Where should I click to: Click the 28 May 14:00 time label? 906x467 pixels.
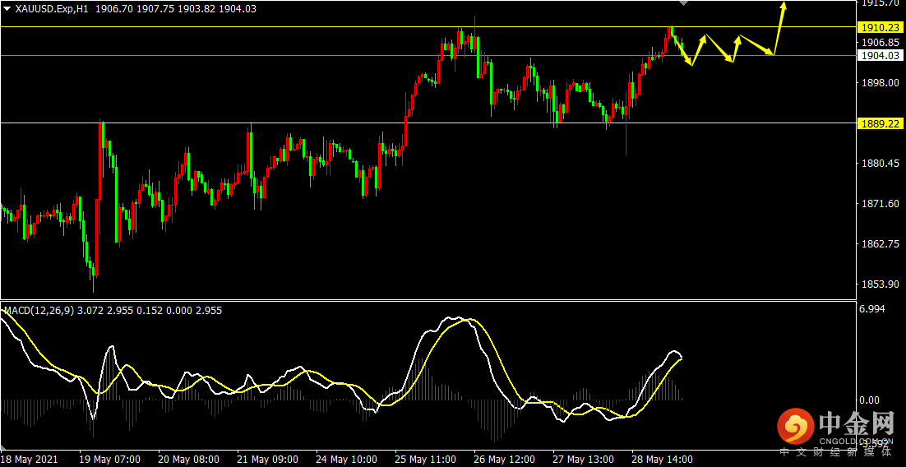click(663, 460)
